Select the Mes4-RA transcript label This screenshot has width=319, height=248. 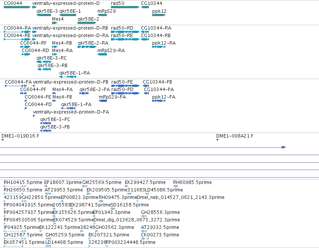(x=63, y=51)
